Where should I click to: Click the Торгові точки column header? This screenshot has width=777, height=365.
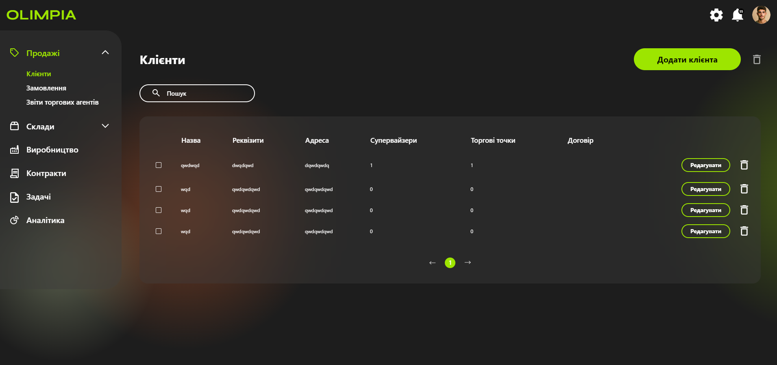click(493, 140)
